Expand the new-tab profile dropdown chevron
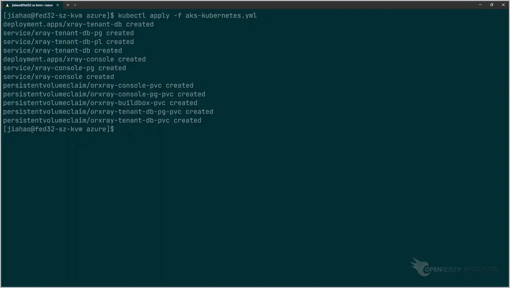The image size is (510, 288). pyautogui.click(x=75, y=5)
